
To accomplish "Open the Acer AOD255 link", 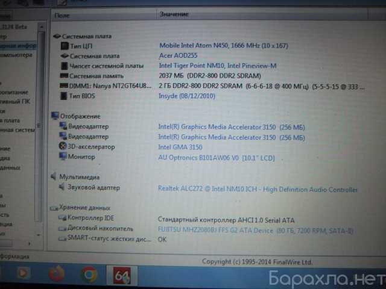I will (179, 55).
